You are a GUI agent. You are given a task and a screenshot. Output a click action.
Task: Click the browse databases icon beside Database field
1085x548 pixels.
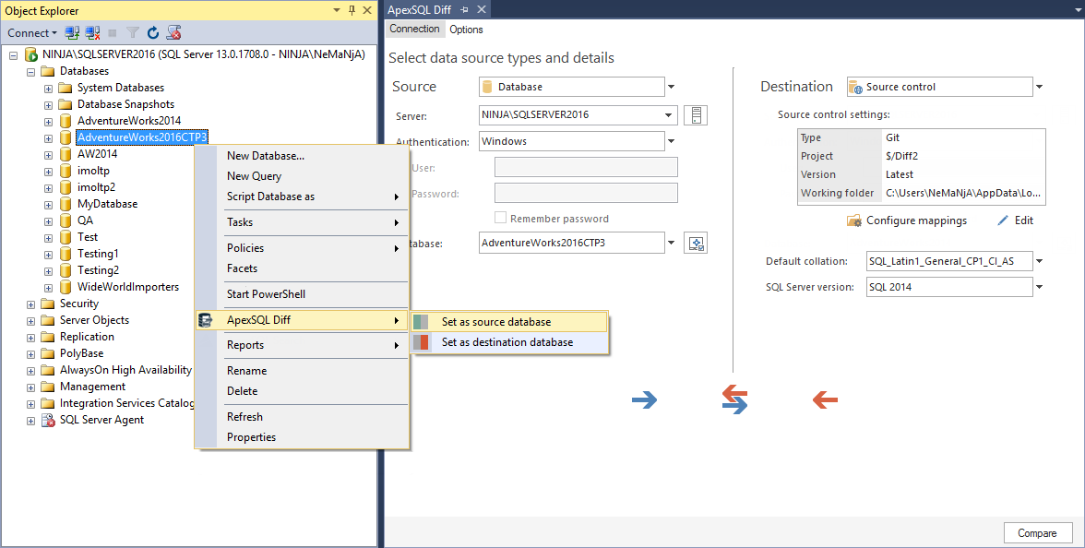pos(695,243)
